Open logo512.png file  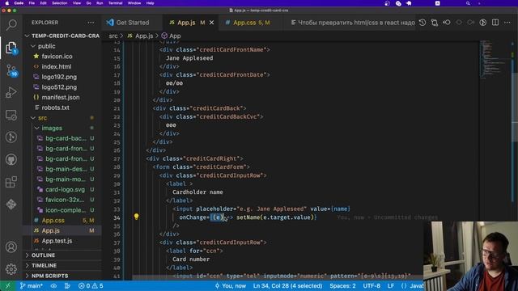(x=62, y=87)
